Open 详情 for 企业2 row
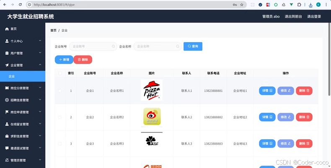Image resolution: width=331 pixels, height=168 pixels. click(x=267, y=117)
